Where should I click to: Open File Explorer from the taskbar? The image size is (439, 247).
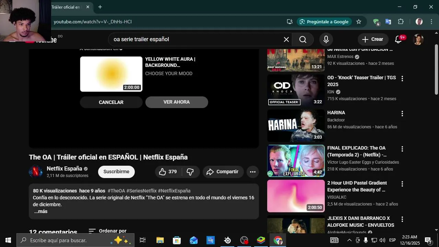pos(160,240)
